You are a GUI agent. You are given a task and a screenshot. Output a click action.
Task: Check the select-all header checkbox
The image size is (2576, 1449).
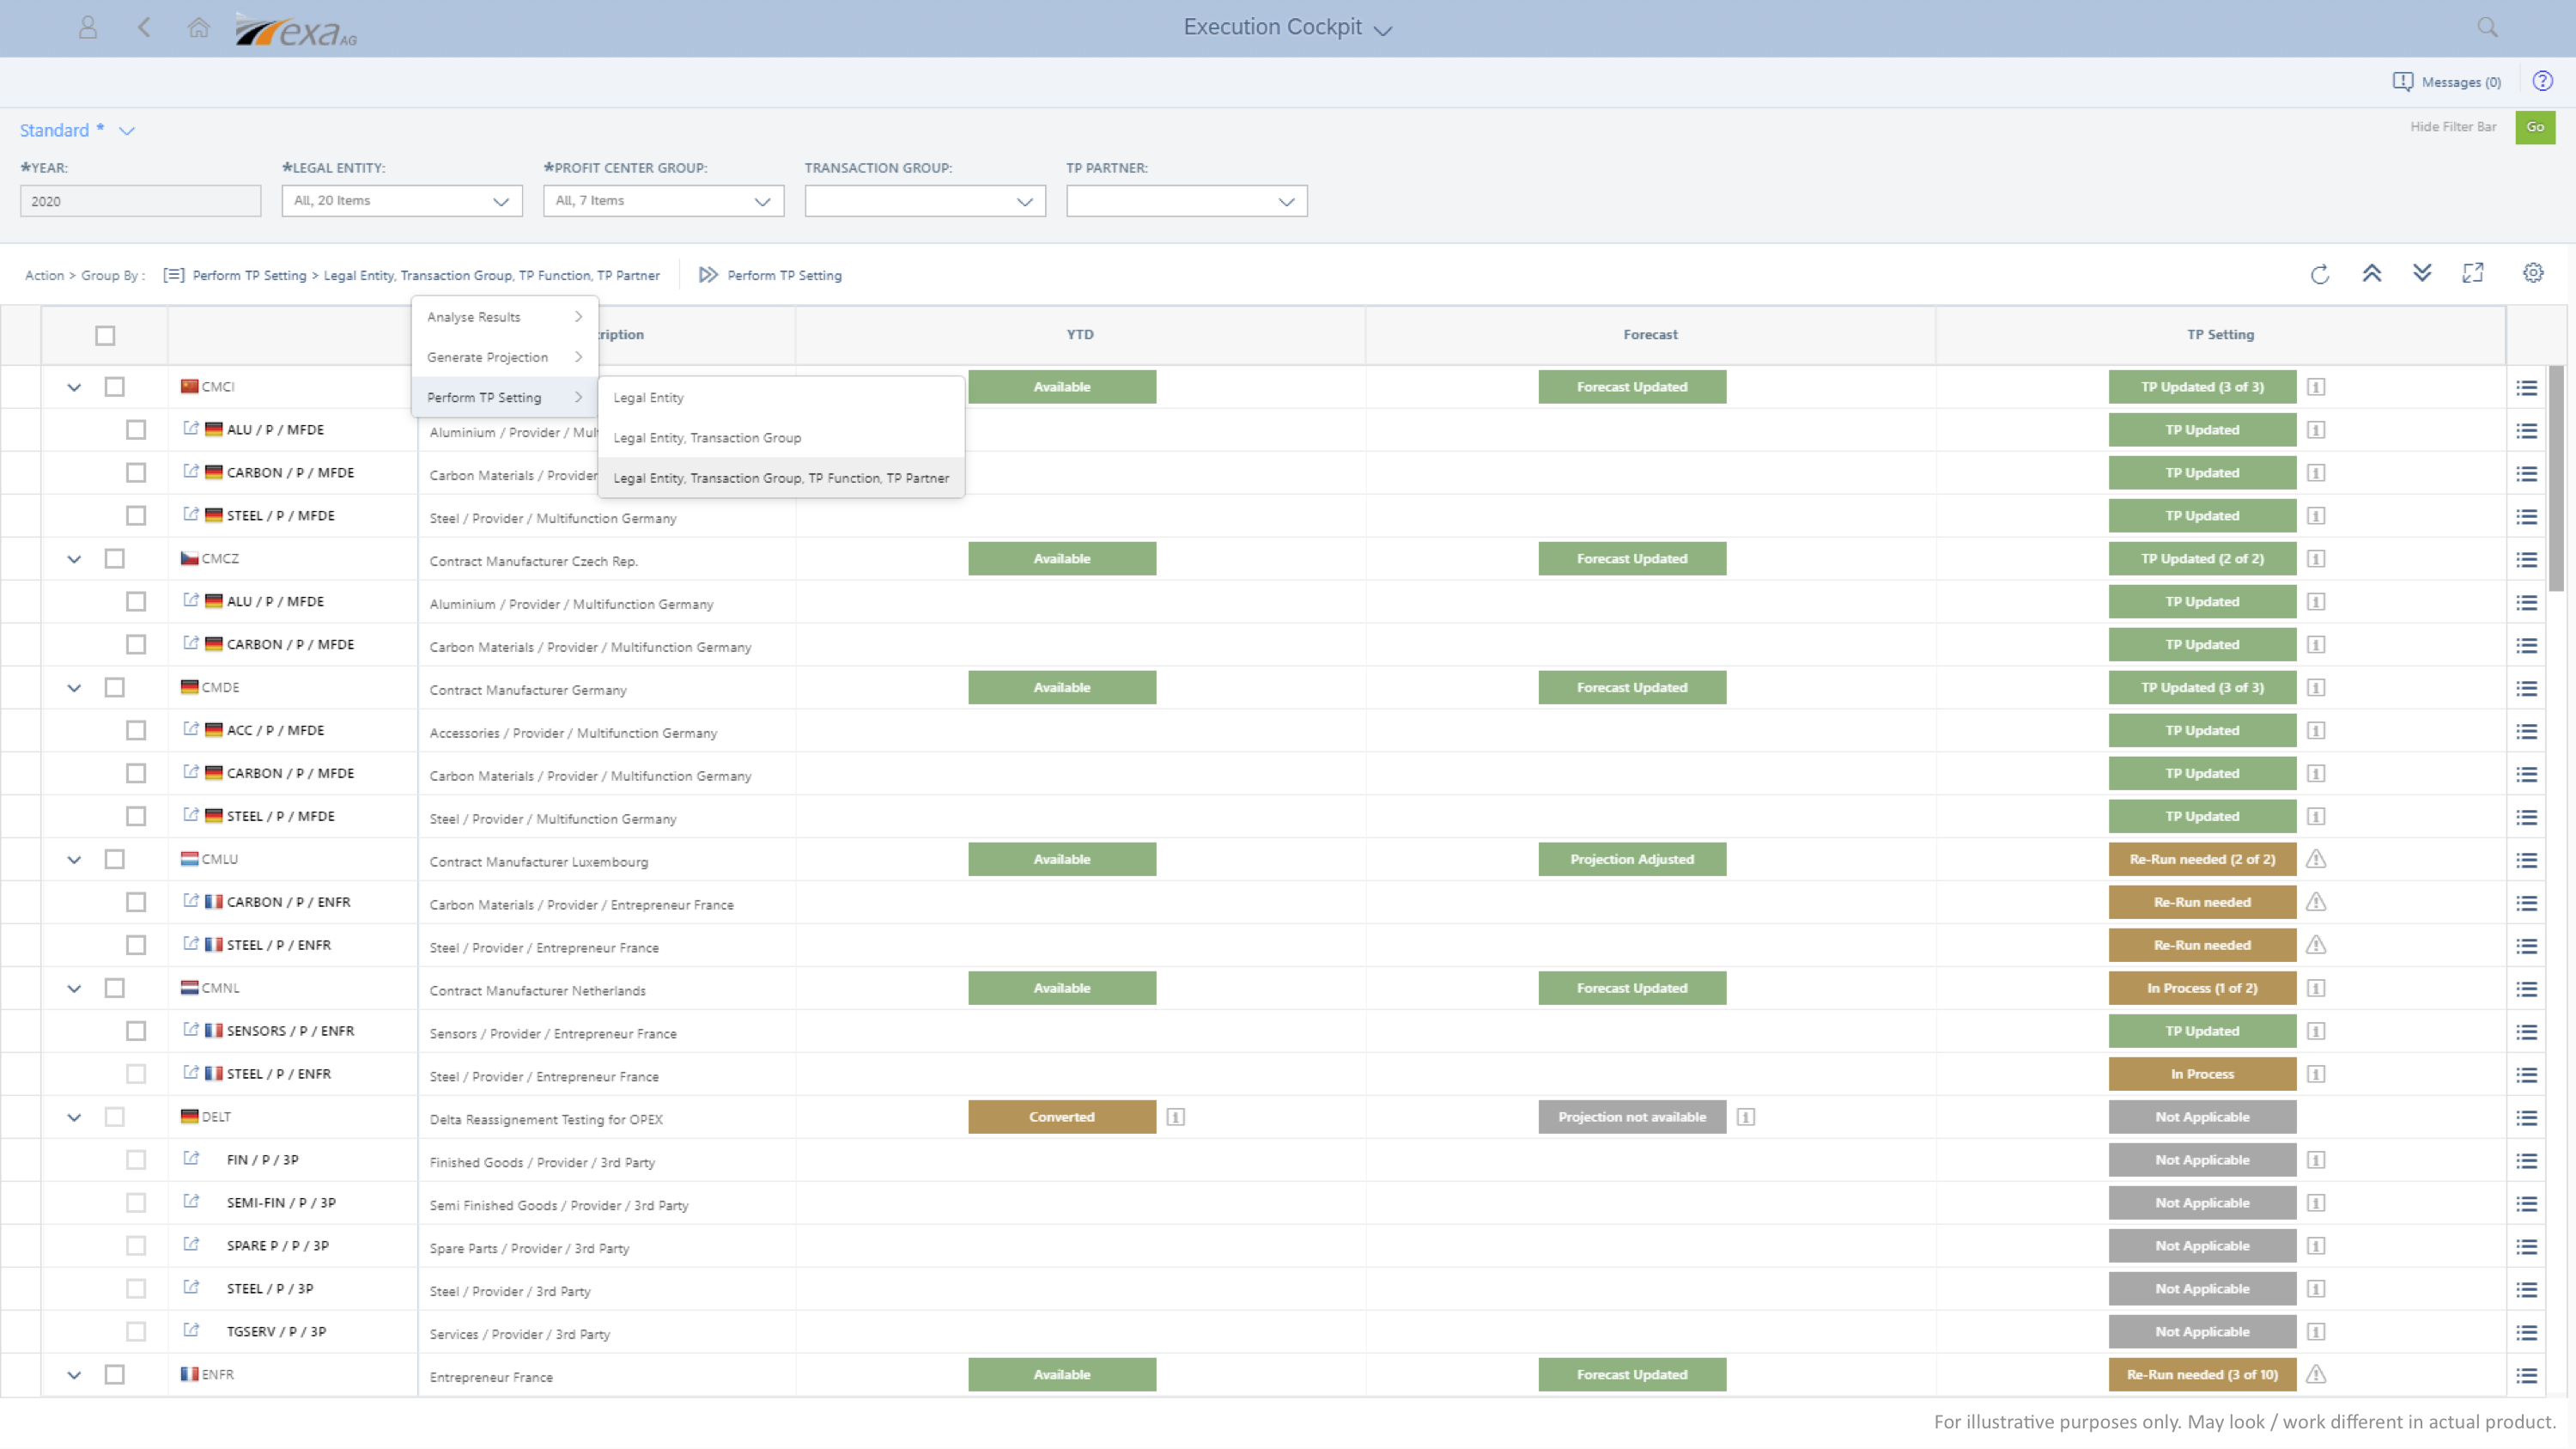point(105,335)
